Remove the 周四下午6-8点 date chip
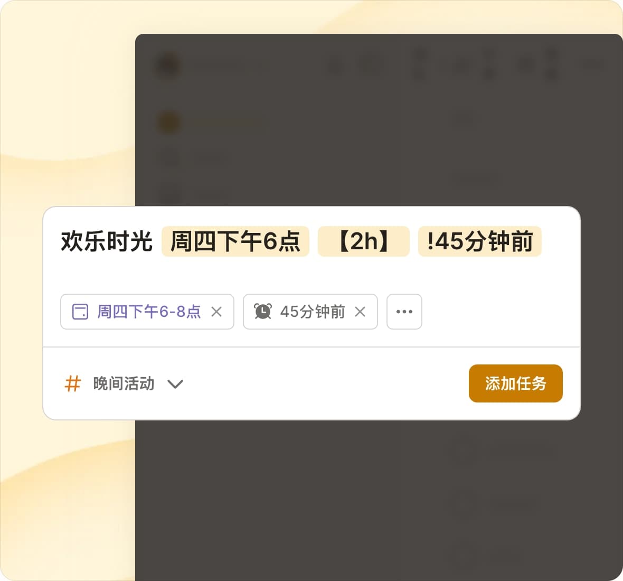The height and width of the screenshot is (581, 623). pyautogui.click(x=216, y=312)
